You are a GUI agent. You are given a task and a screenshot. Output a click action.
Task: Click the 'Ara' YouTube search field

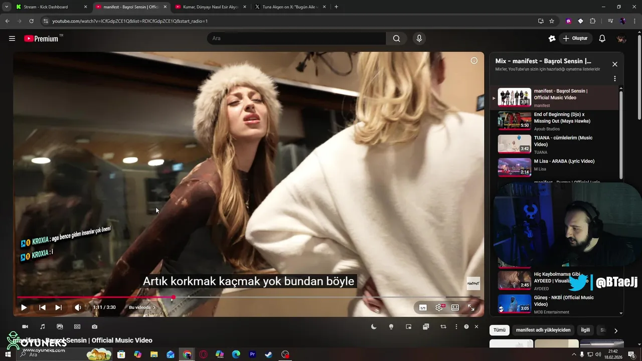tap(296, 39)
